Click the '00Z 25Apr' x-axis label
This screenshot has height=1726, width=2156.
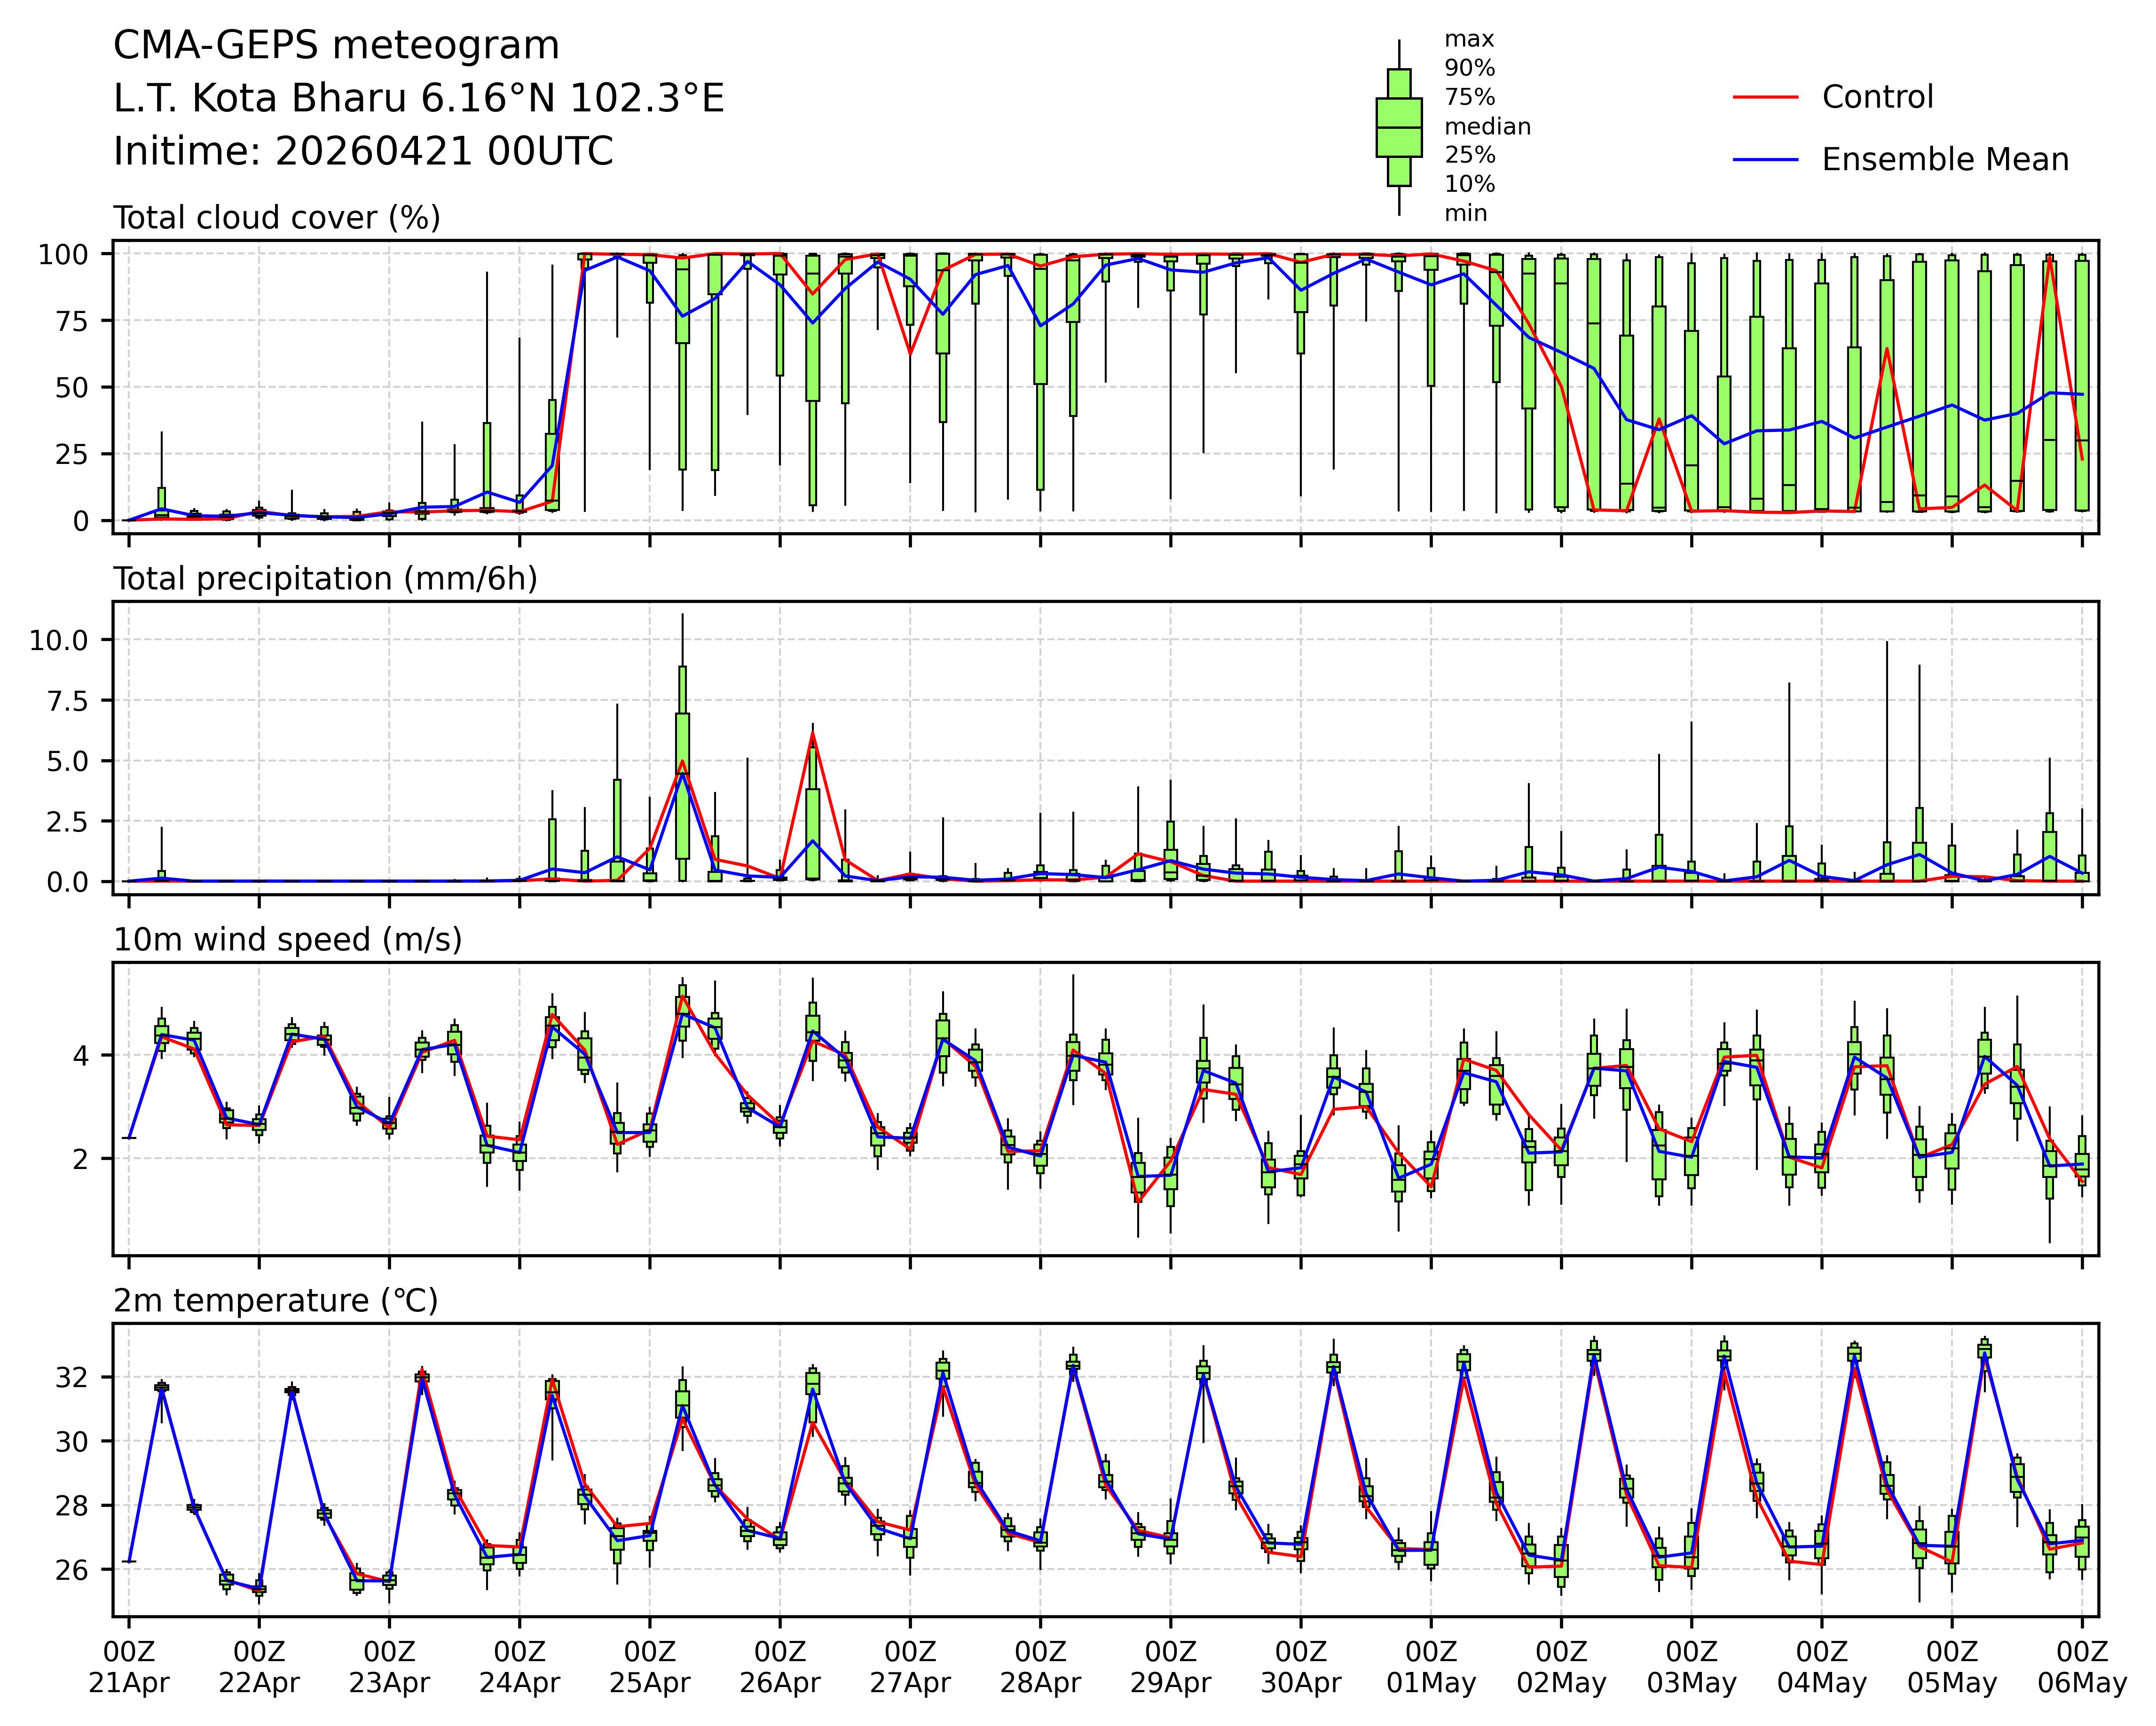click(x=650, y=1667)
